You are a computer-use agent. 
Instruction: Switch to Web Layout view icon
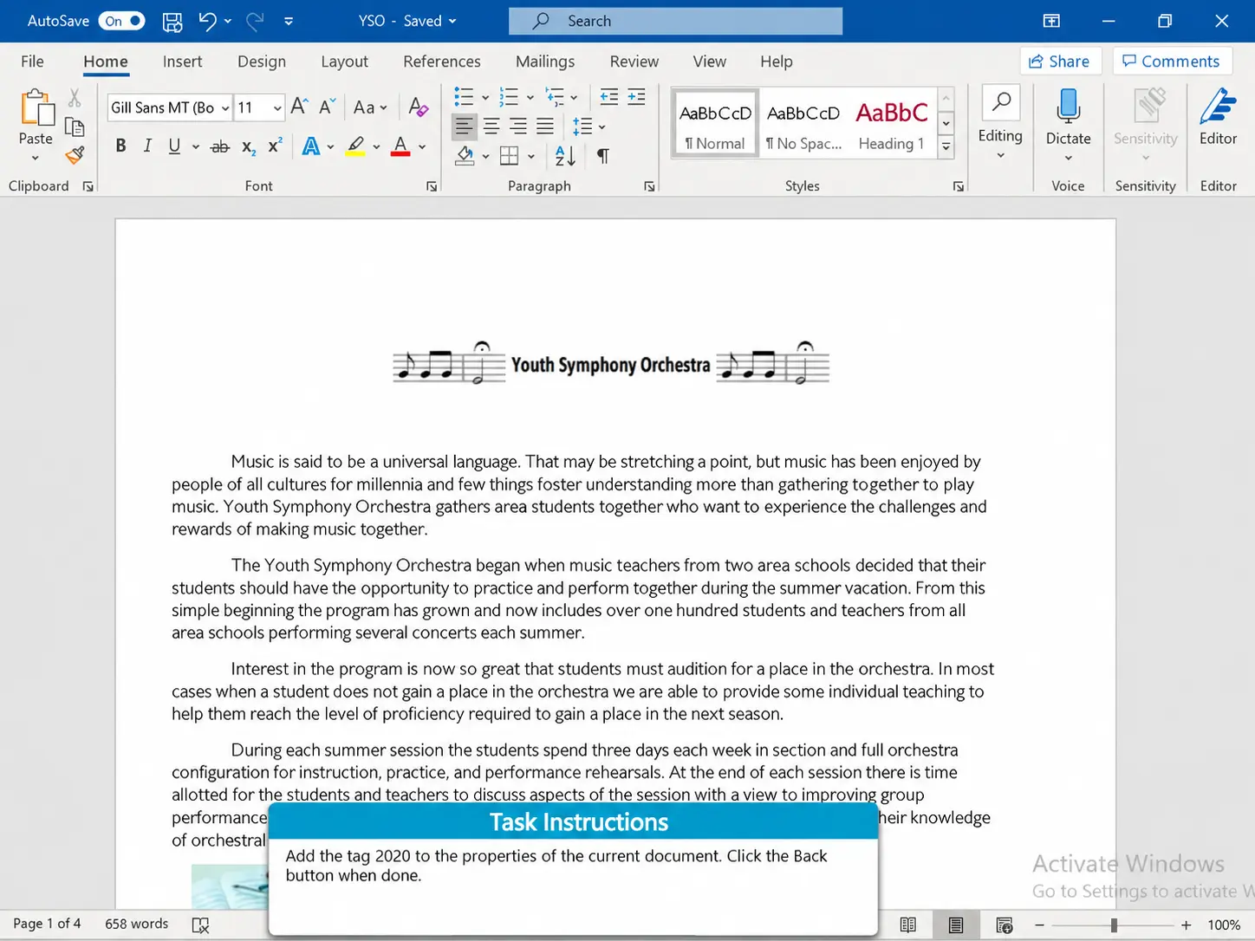[x=1004, y=925]
